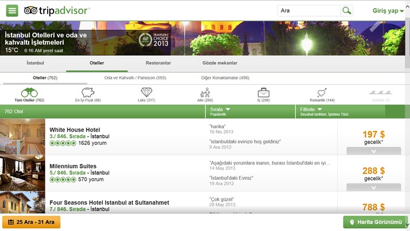Switch to the Gözde mekanlar tab
This screenshot has width=410, height=231.
(220, 63)
